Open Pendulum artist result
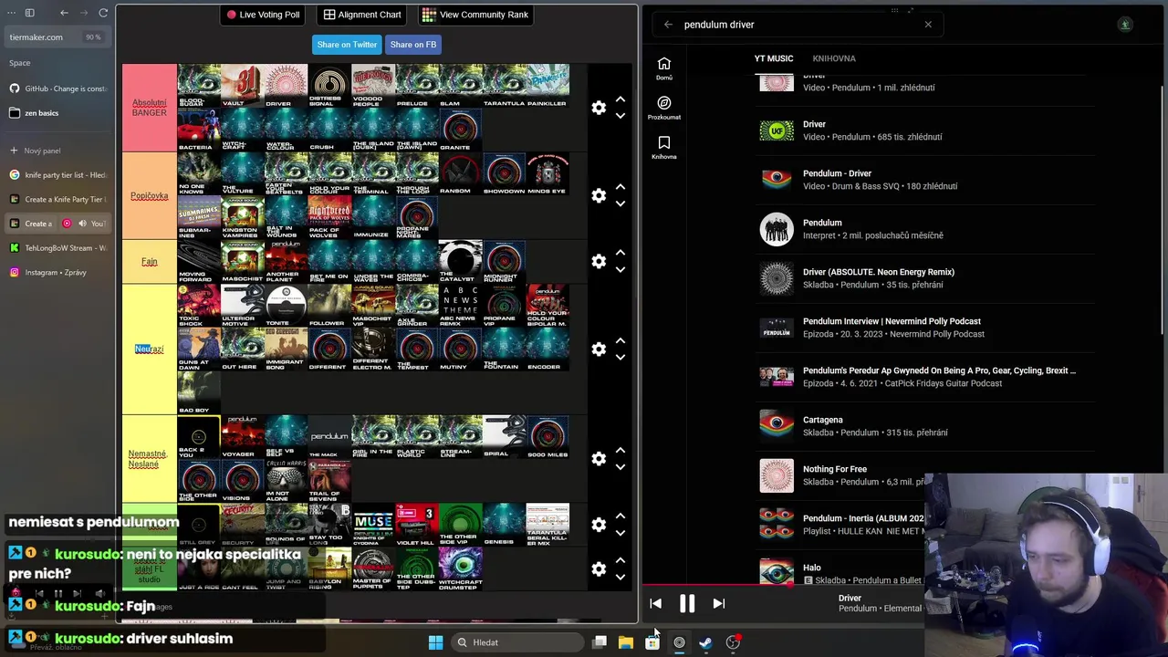 click(x=923, y=229)
